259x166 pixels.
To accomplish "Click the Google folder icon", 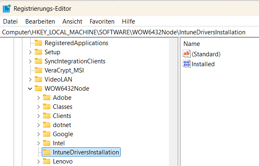I will pyautogui.click(x=47, y=134).
